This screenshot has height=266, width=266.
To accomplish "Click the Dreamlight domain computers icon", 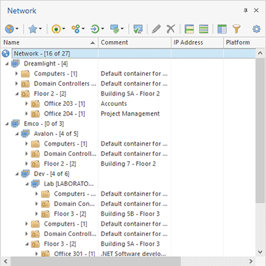I will tap(15, 63).
